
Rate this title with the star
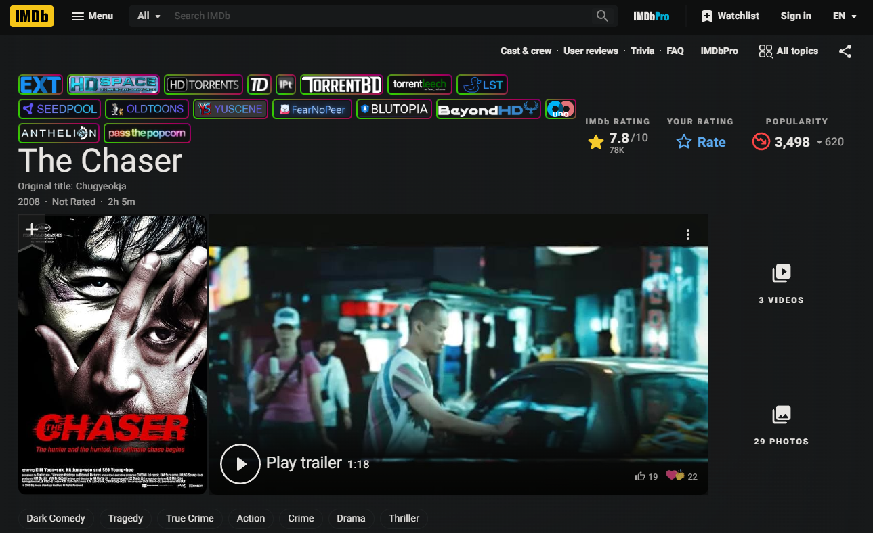(x=701, y=142)
